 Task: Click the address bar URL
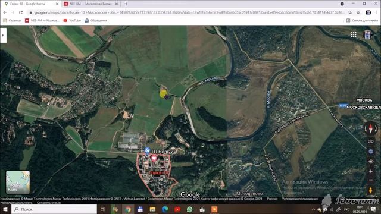click(x=189, y=12)
